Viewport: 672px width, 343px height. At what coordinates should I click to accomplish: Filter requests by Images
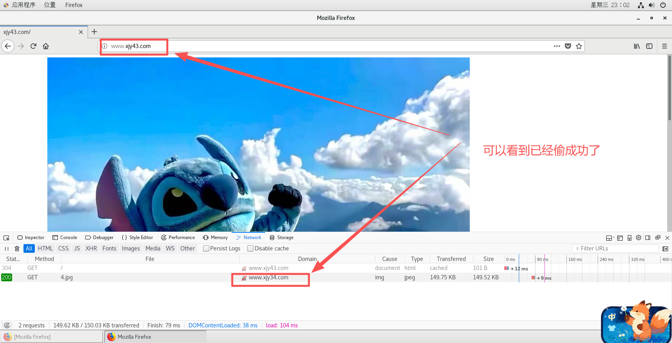coord(131,248)
